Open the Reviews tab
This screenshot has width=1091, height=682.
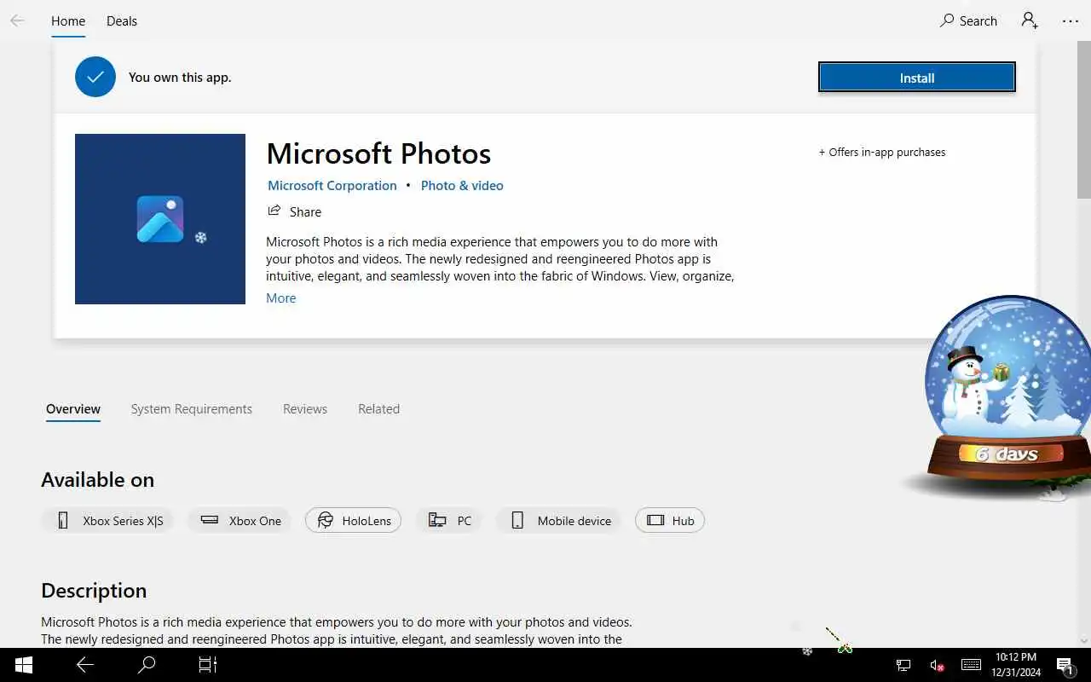pos(305,409)
